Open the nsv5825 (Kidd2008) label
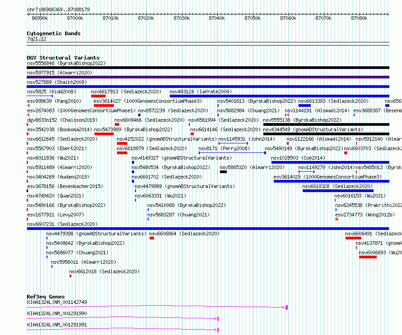The width and height of the screenshot is (402, 335). click(x=51, y=92)
